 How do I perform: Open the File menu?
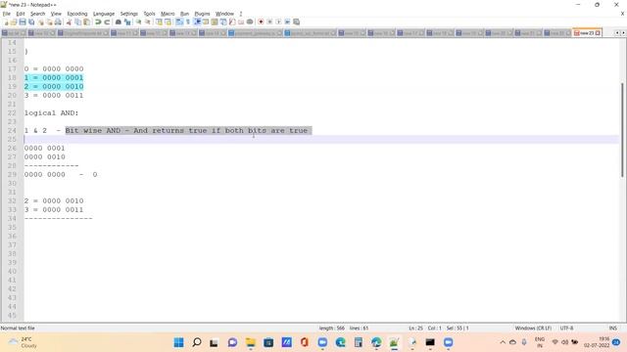7,14
